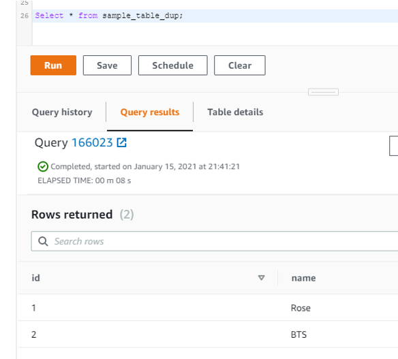Select the cell containing BTS
398x359 pixels.
click(298, 334)
